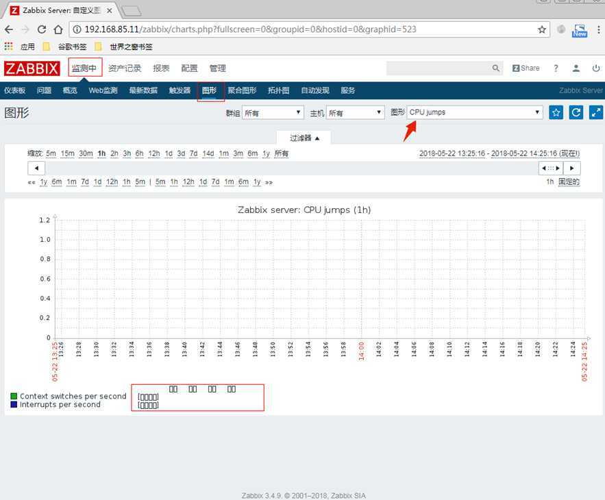Open the 谷歌书签 bookmarks folder
Viewport: 605px width, 500px height.
point(65,47)
